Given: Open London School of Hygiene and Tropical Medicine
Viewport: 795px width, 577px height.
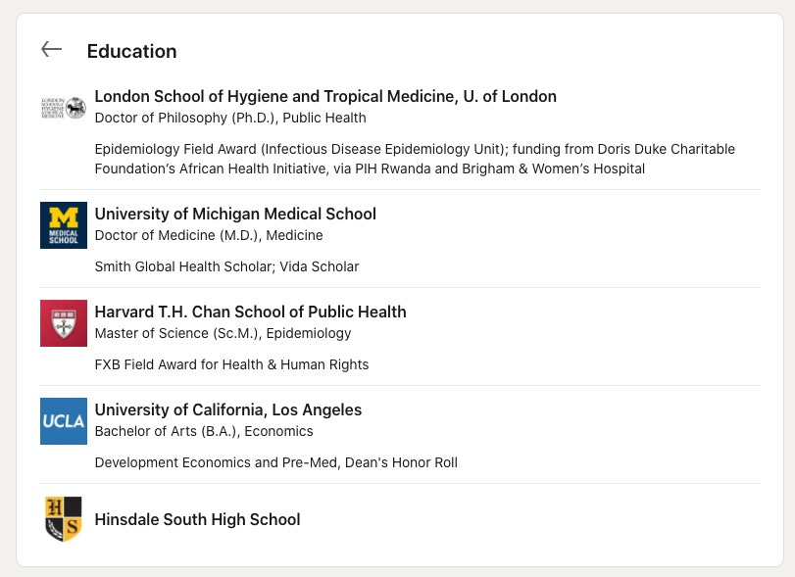Looking at the screenshot, I should [x=325, y=96].
